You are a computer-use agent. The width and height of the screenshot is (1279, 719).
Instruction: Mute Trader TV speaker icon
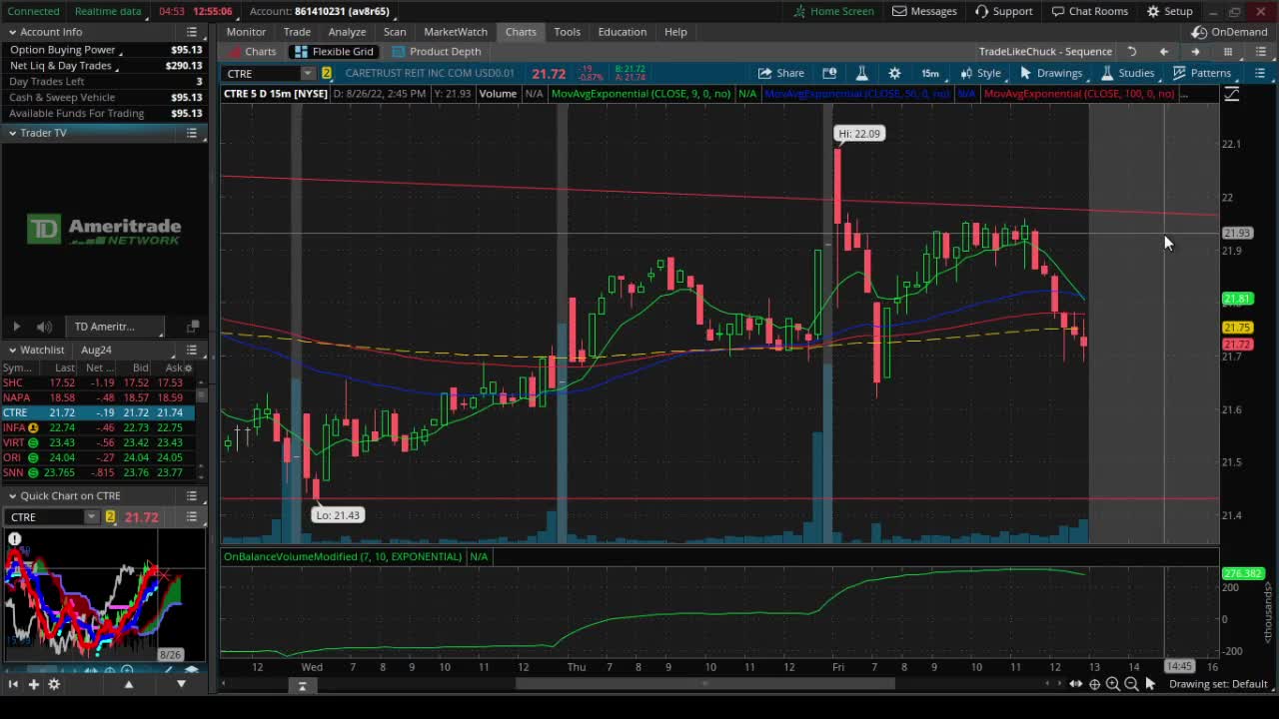click(x=44, y=327)
